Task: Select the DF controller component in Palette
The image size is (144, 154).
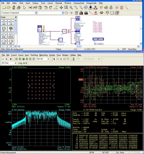Action: click(x=11, y=29)
